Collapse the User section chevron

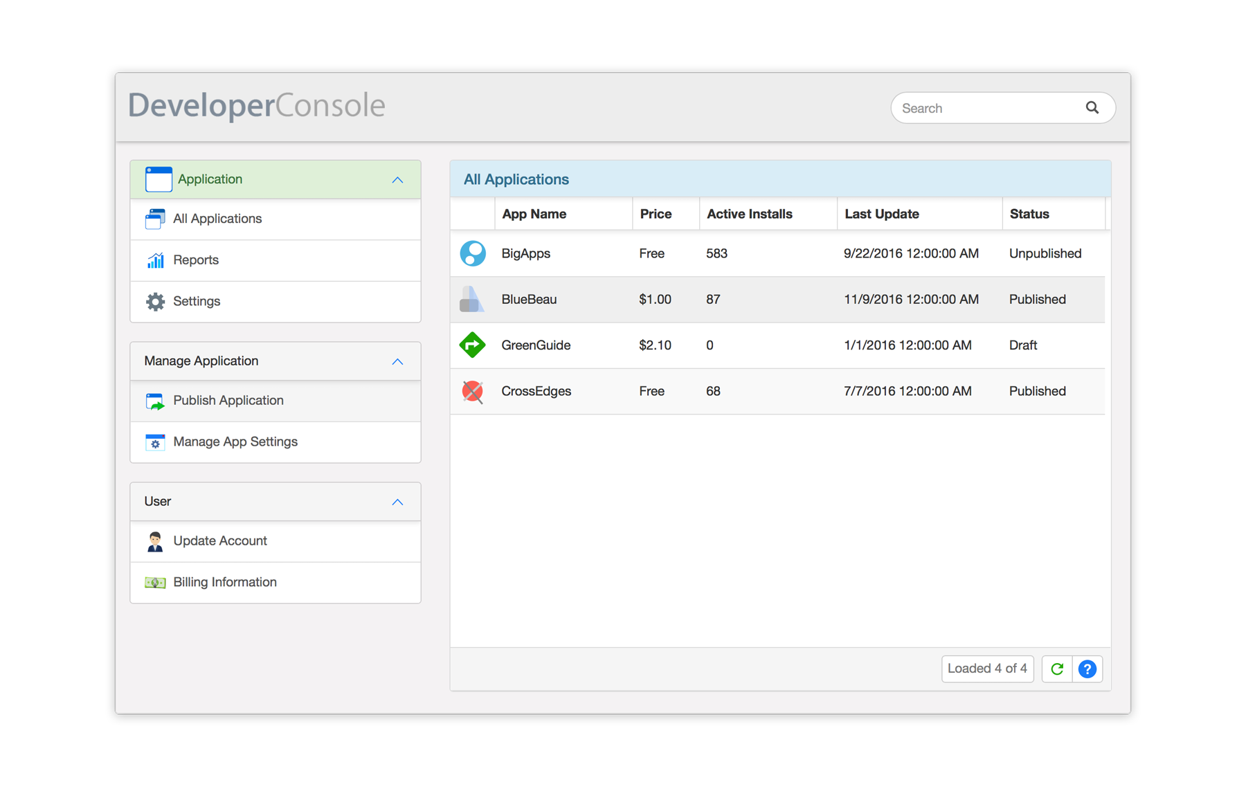(x=397, y=502)
